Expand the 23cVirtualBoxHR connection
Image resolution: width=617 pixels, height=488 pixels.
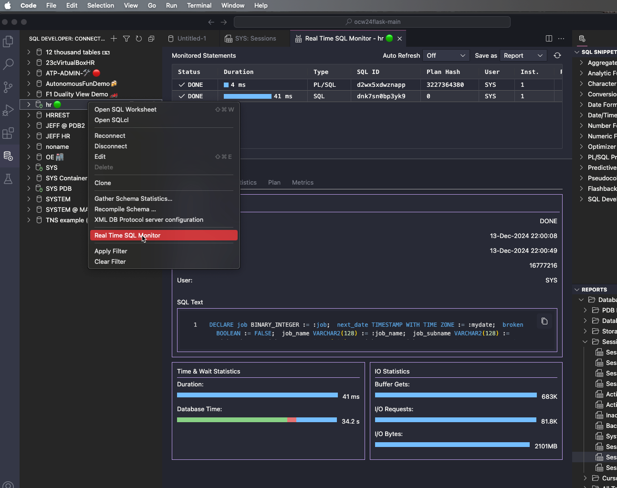pyautogui.click(x=29, y=62)
